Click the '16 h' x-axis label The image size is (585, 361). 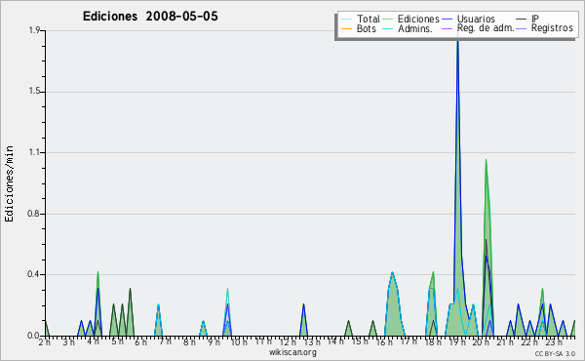(384, 341)
